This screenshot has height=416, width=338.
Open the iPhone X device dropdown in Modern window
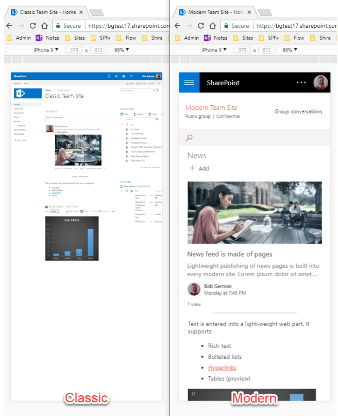click(x=214, y=50)
